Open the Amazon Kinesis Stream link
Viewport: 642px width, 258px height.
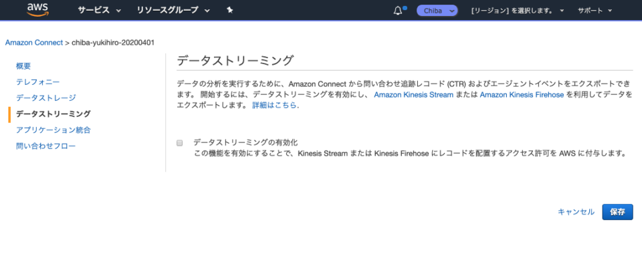pyautogui.click(x=413, y=95)
